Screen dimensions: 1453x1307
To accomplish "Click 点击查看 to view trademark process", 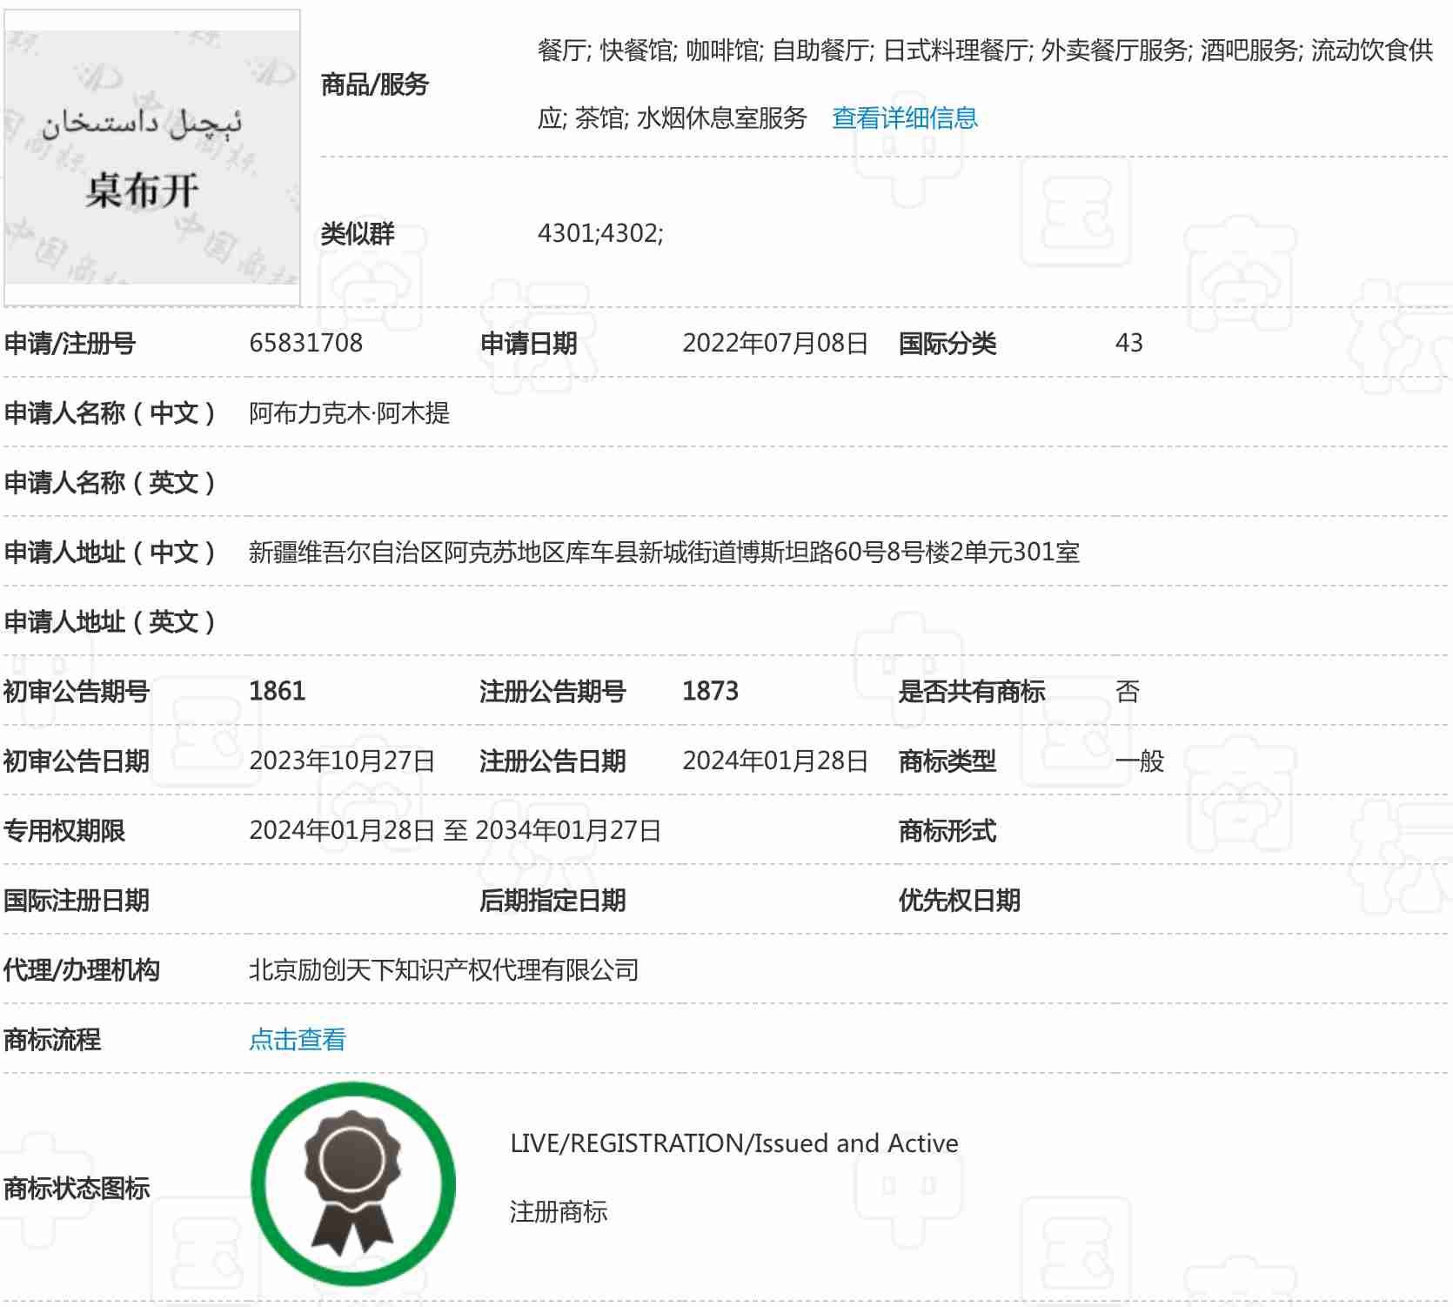I will (x=297, y=1039).
